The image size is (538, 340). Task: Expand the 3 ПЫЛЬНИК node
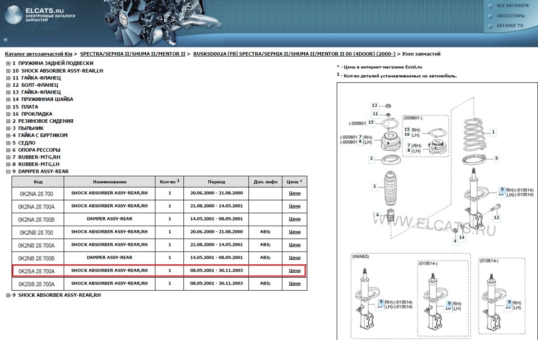tap(8, 128)
